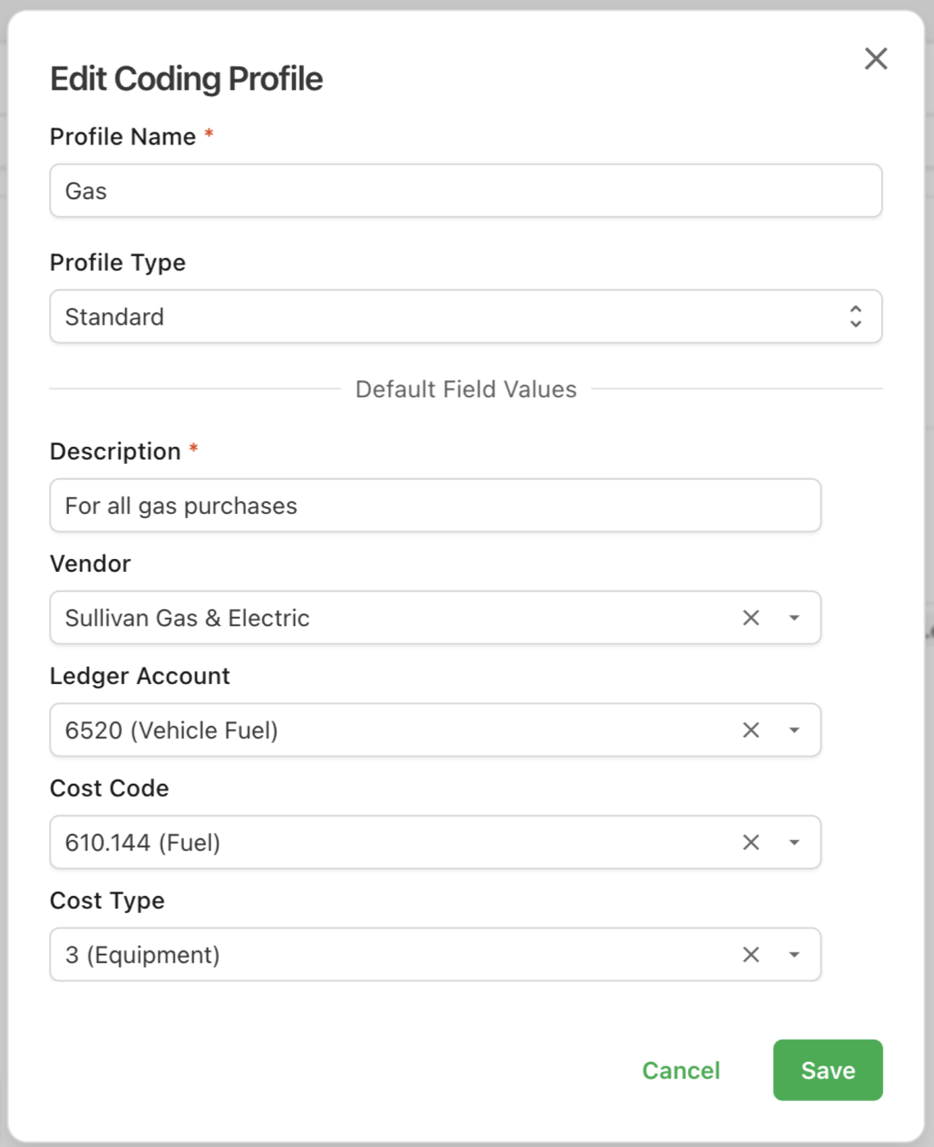Expand the Cost Type dropdown arrow
This screenshot has width=934, height=1147.
coord(794,955)
